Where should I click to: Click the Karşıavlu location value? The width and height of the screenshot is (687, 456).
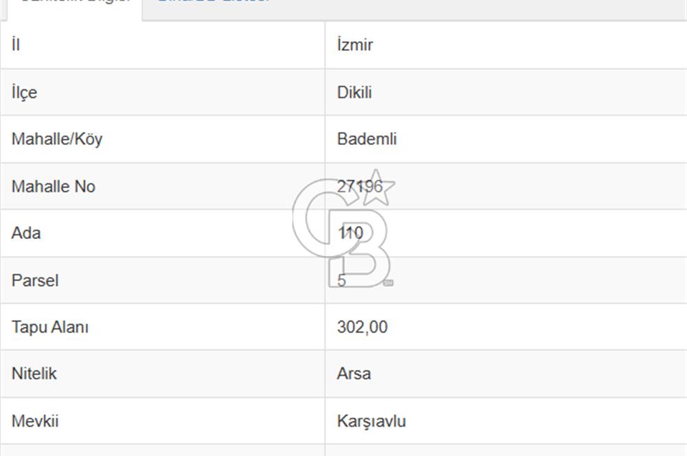[371, 421]
